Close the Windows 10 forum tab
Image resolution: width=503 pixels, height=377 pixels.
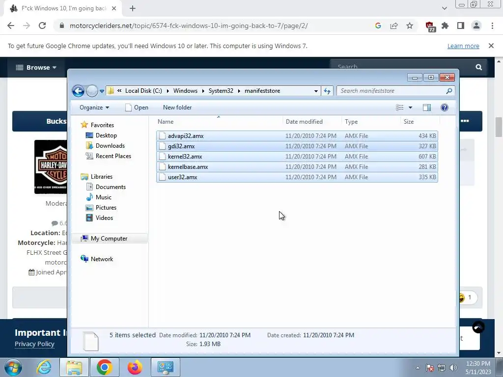pos(114,9)
